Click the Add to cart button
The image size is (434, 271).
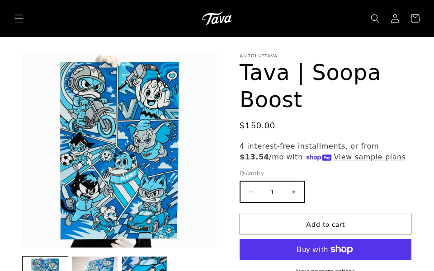click(x=325, y=224)
